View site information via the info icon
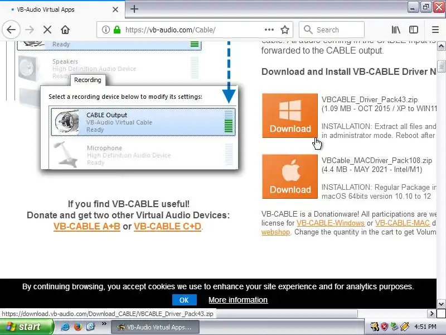This screenshot has width=446, height=335. pyautogui.click(x=106, y=30)
